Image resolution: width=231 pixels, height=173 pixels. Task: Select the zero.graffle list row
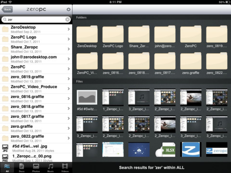pyautogui.click(x=36, y=128)
